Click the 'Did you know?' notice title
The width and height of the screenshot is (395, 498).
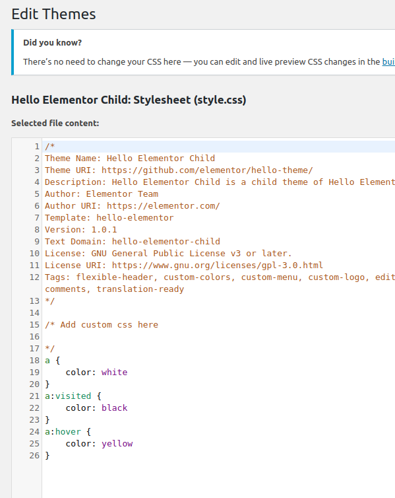(52, 42)
